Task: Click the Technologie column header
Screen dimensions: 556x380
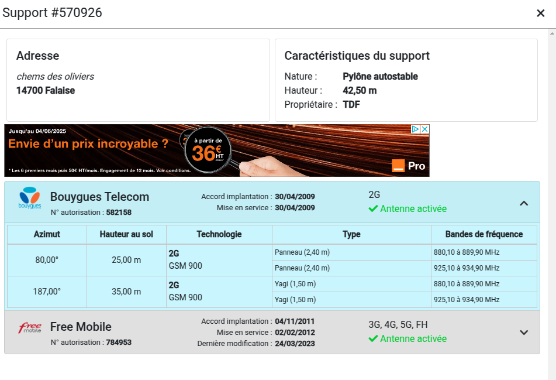Action: (x=219, y=234)
